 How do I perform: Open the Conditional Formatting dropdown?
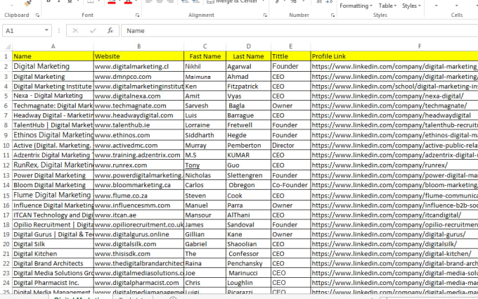tap(356, 6)
